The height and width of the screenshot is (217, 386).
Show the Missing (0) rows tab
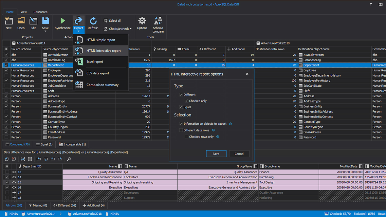38,206
